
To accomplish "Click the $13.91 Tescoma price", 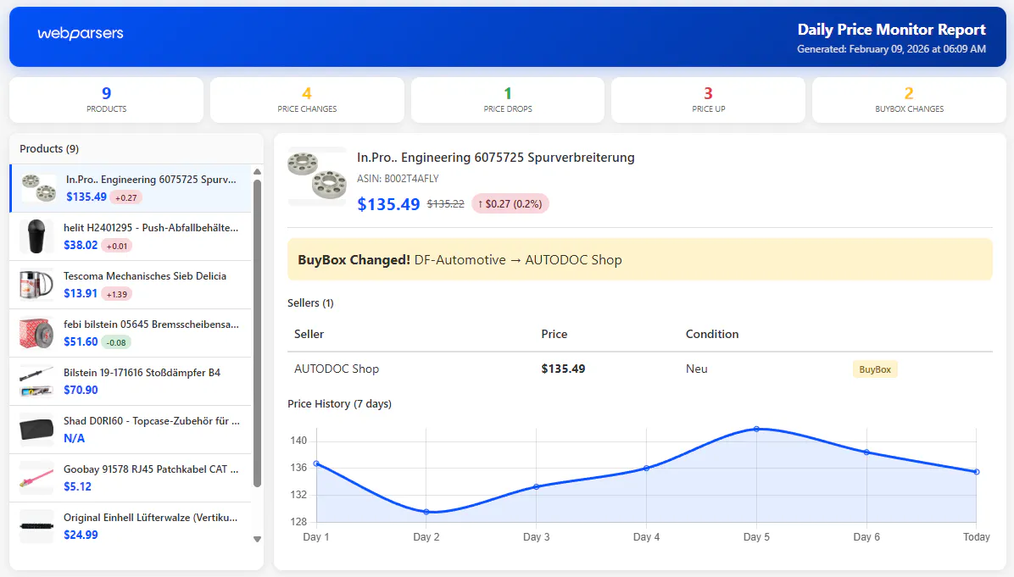I will point(81,293).
